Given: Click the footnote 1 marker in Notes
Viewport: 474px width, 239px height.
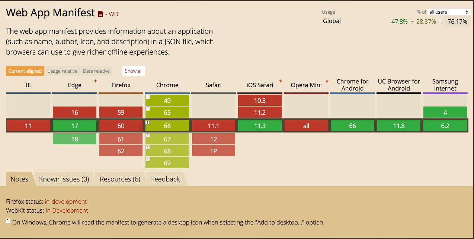Looking at the screenshot, I should click(8, 221).
